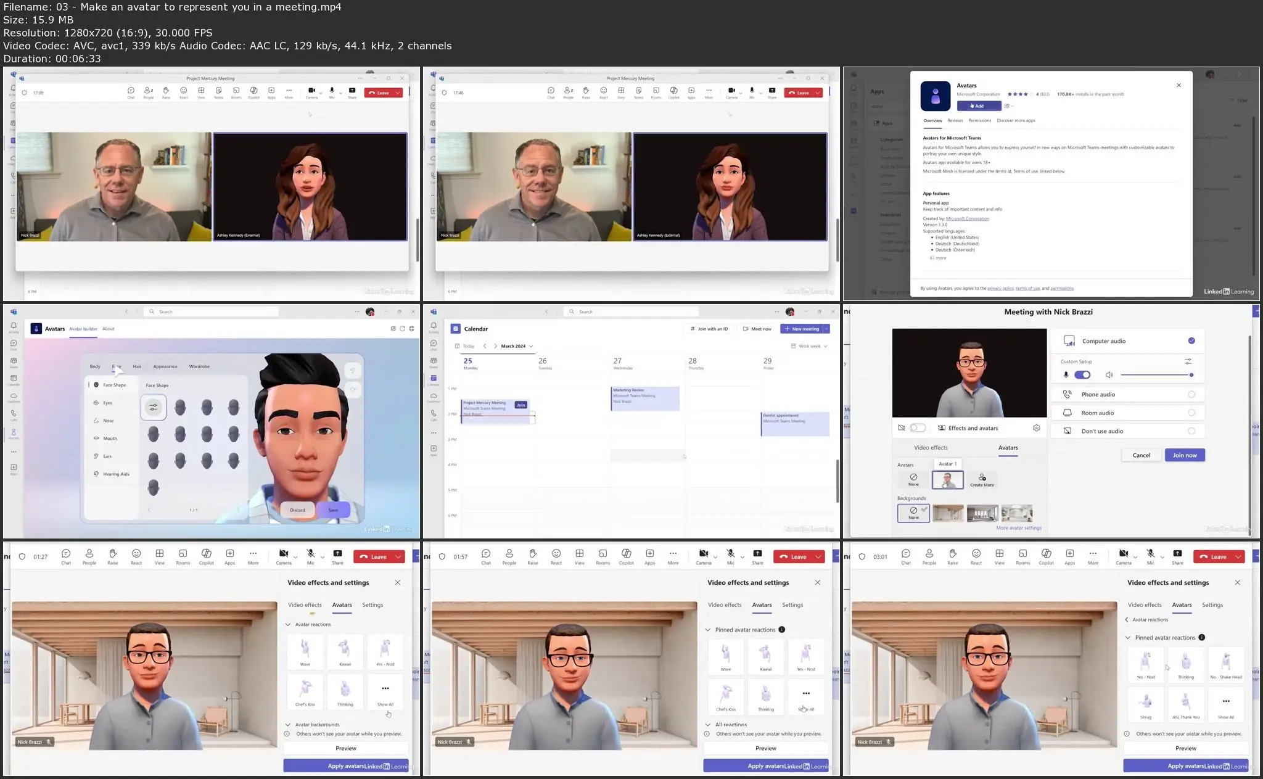Switch to Video effects tab in pre-join screen
1263x779 pixels.
point(931,448)
